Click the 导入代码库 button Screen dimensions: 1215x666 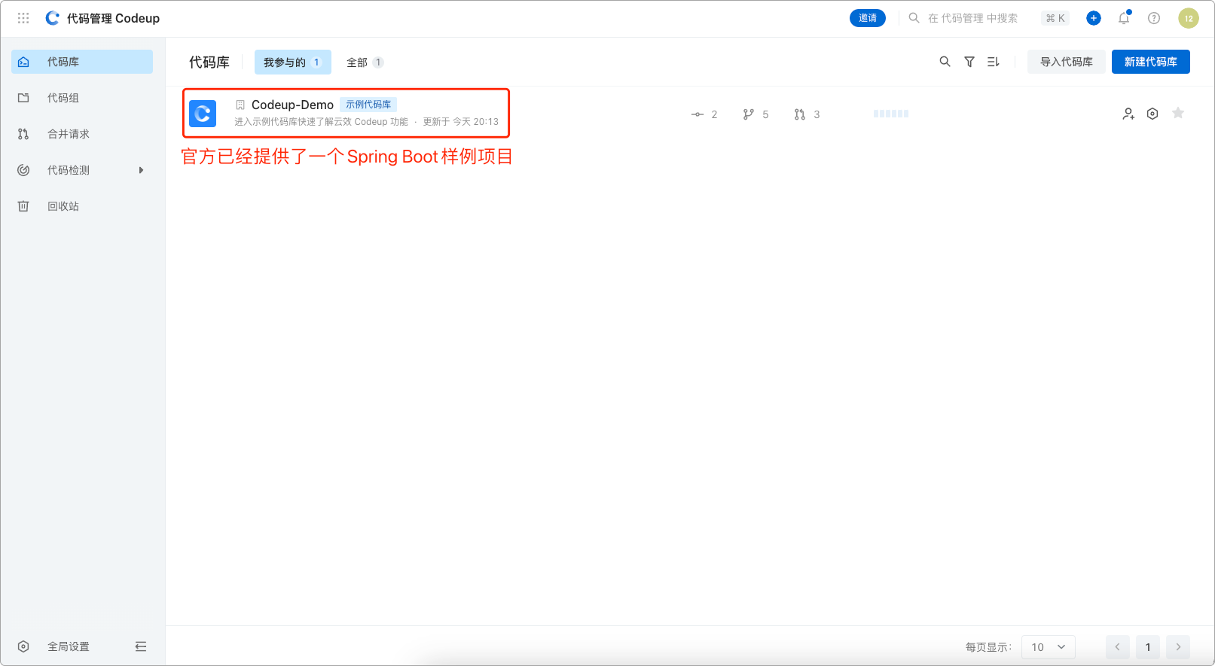[1067, 62]
